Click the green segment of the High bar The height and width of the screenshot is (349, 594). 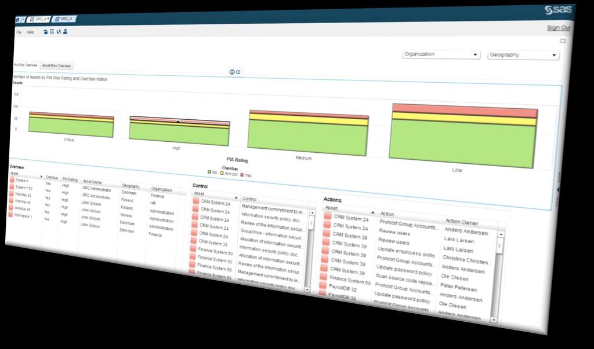[x=179, y=134]
